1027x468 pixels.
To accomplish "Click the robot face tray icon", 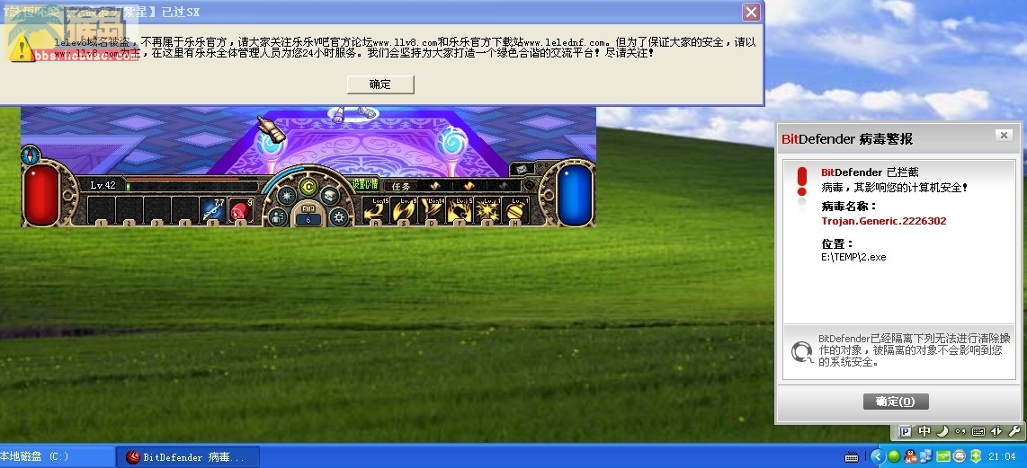I will (x=960, y=456).
